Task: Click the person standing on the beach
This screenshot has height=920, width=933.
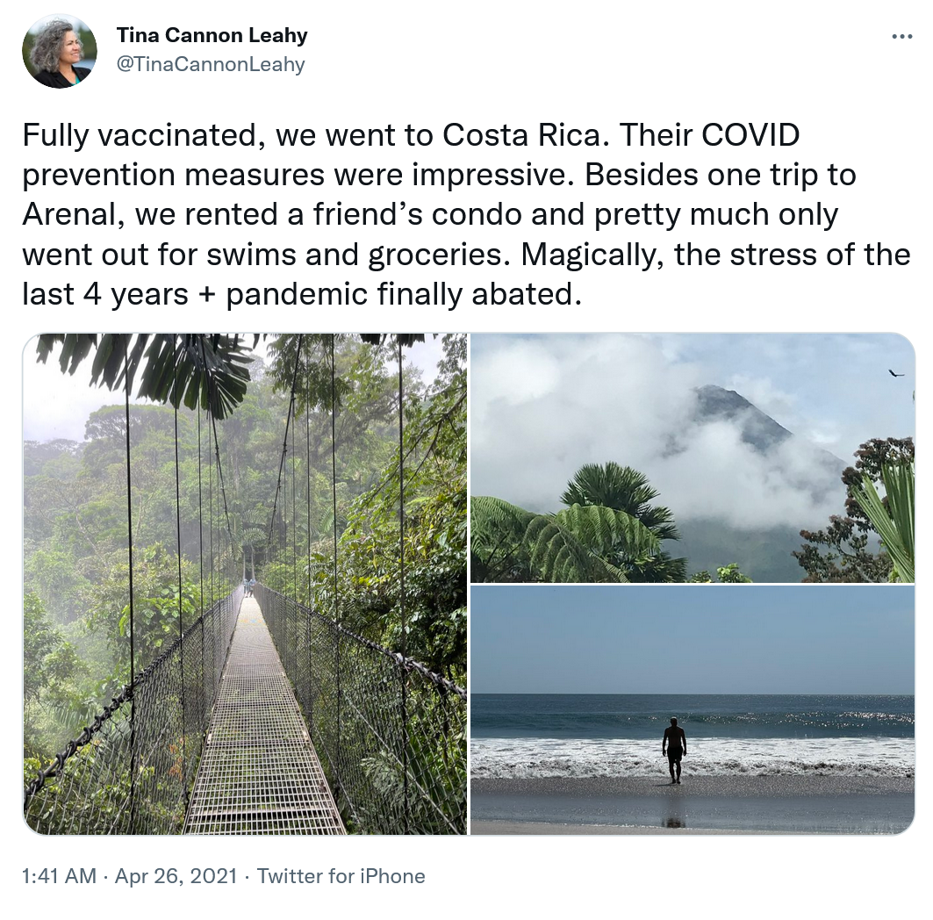Action: click(x=674, y=749)
